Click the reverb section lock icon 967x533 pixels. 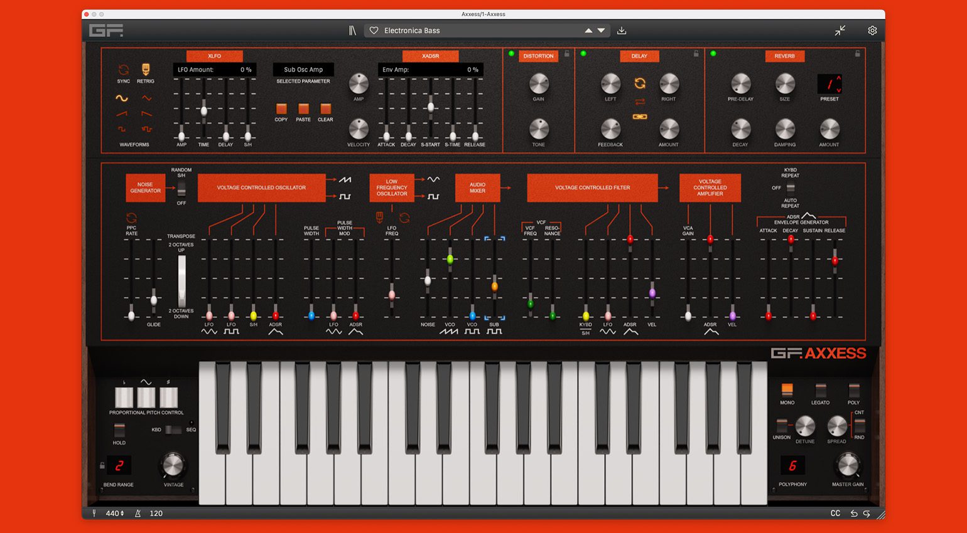[x=858, y=54]
